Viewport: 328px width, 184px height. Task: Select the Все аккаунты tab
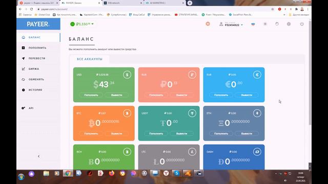(90, 59)
